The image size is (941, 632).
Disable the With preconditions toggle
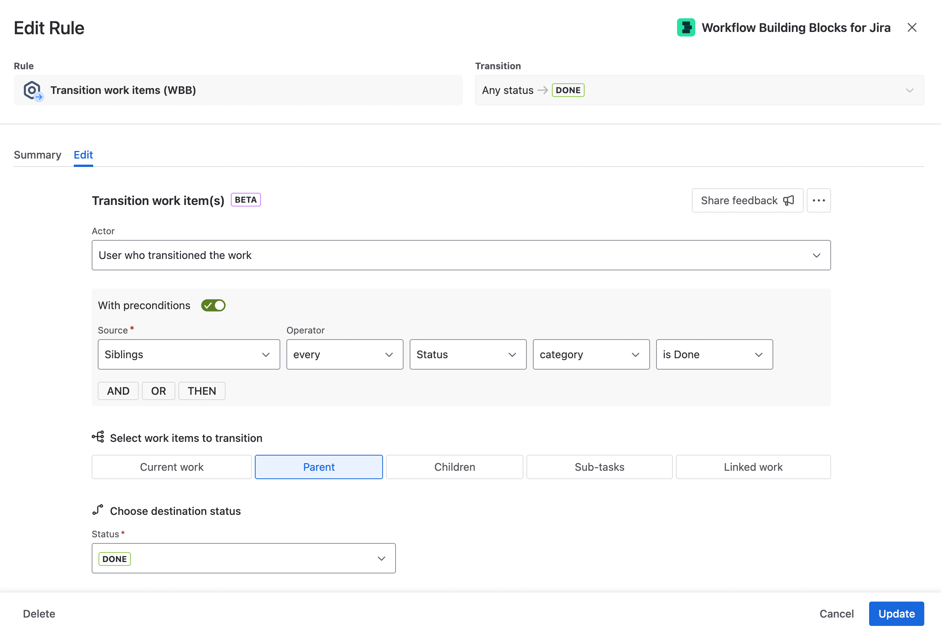tap(213, 305)
